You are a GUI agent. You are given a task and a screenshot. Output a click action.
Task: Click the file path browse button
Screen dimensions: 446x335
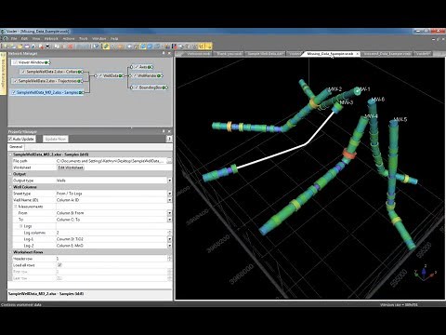point(169,161)
